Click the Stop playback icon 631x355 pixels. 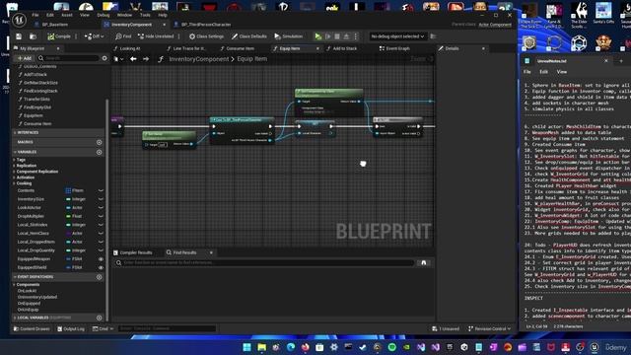click(x=337, y=36)
